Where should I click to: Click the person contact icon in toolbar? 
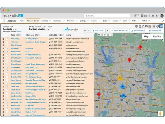click(x=140, y=26)
